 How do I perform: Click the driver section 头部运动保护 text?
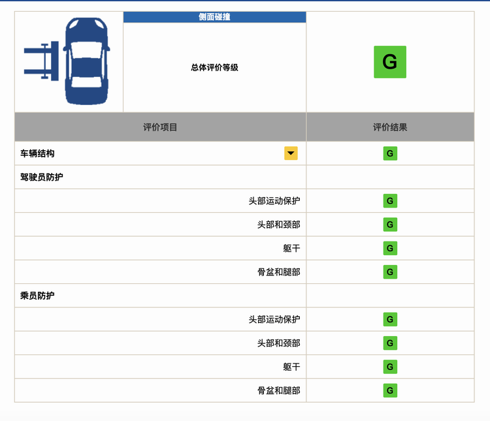(x=274, y=201)
